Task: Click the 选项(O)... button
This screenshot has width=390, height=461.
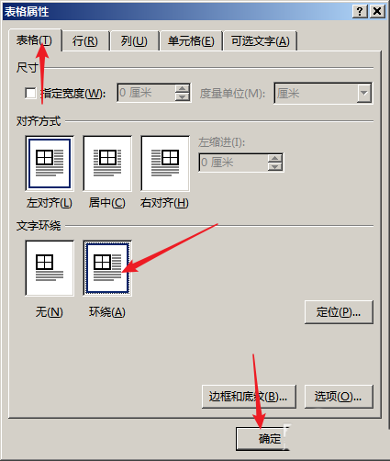Action: click(339, 397)
